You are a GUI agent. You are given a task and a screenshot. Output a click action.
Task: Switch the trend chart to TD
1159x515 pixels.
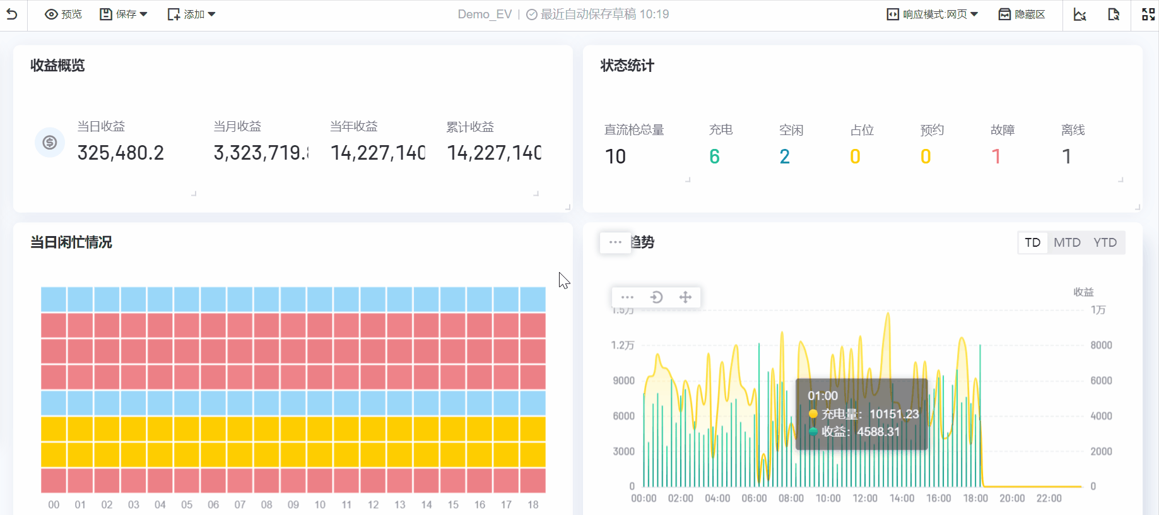1032,242
